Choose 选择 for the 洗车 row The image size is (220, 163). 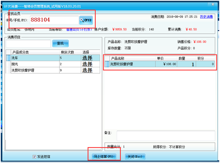point(87,58)
